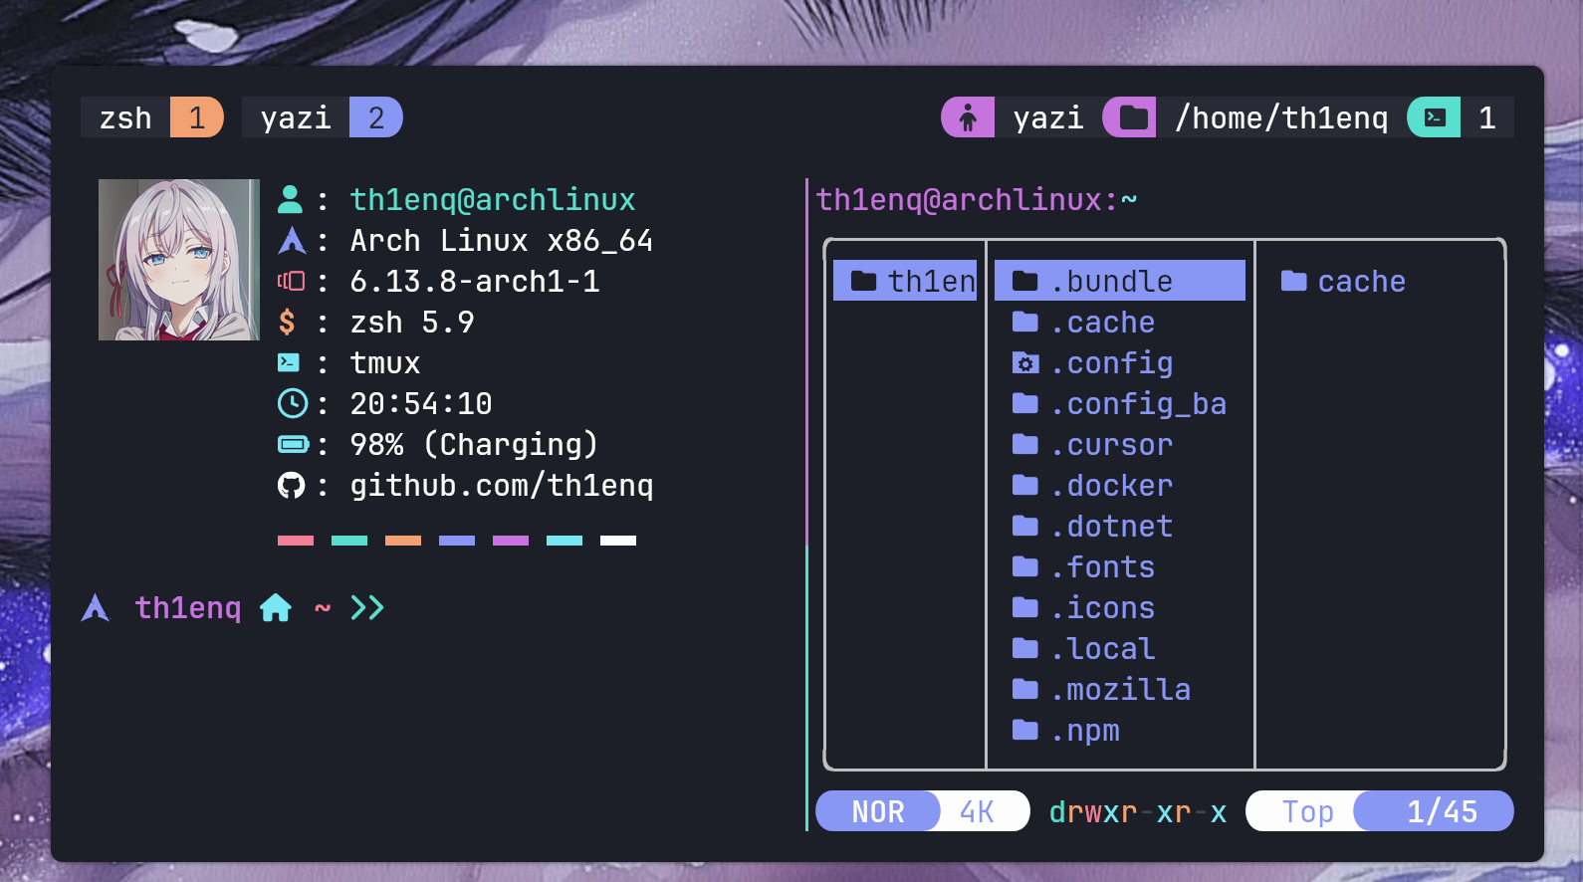The height and width of the screenshot is (882, 1583).
Task: Click the github.com/th1enq link text
Action: [x=501, y=485]
